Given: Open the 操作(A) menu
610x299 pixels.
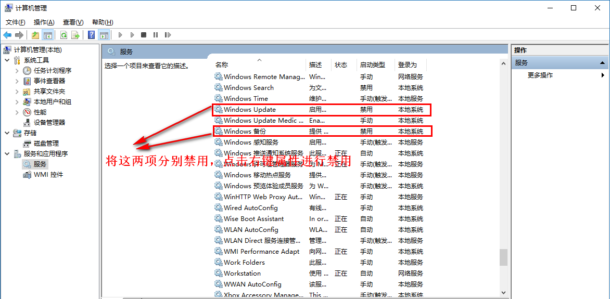Looking at the screenshot, I should (44, 22).
